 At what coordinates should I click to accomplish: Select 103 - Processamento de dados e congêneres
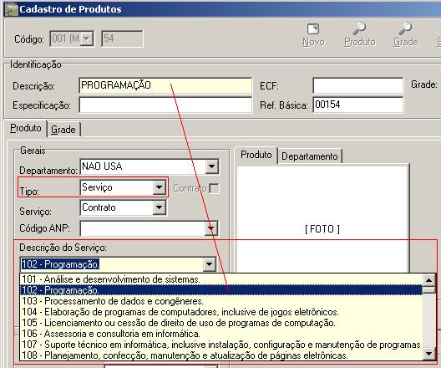(x=221, y=301)
